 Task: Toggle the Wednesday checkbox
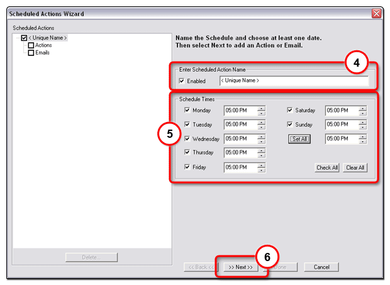187,138
